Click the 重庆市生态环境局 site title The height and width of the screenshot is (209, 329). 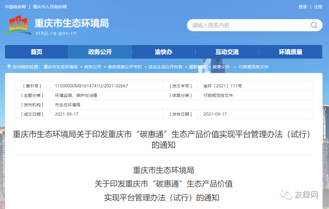tap(72, 23)
